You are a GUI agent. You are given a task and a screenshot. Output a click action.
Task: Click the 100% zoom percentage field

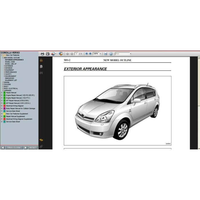(96, 54)
